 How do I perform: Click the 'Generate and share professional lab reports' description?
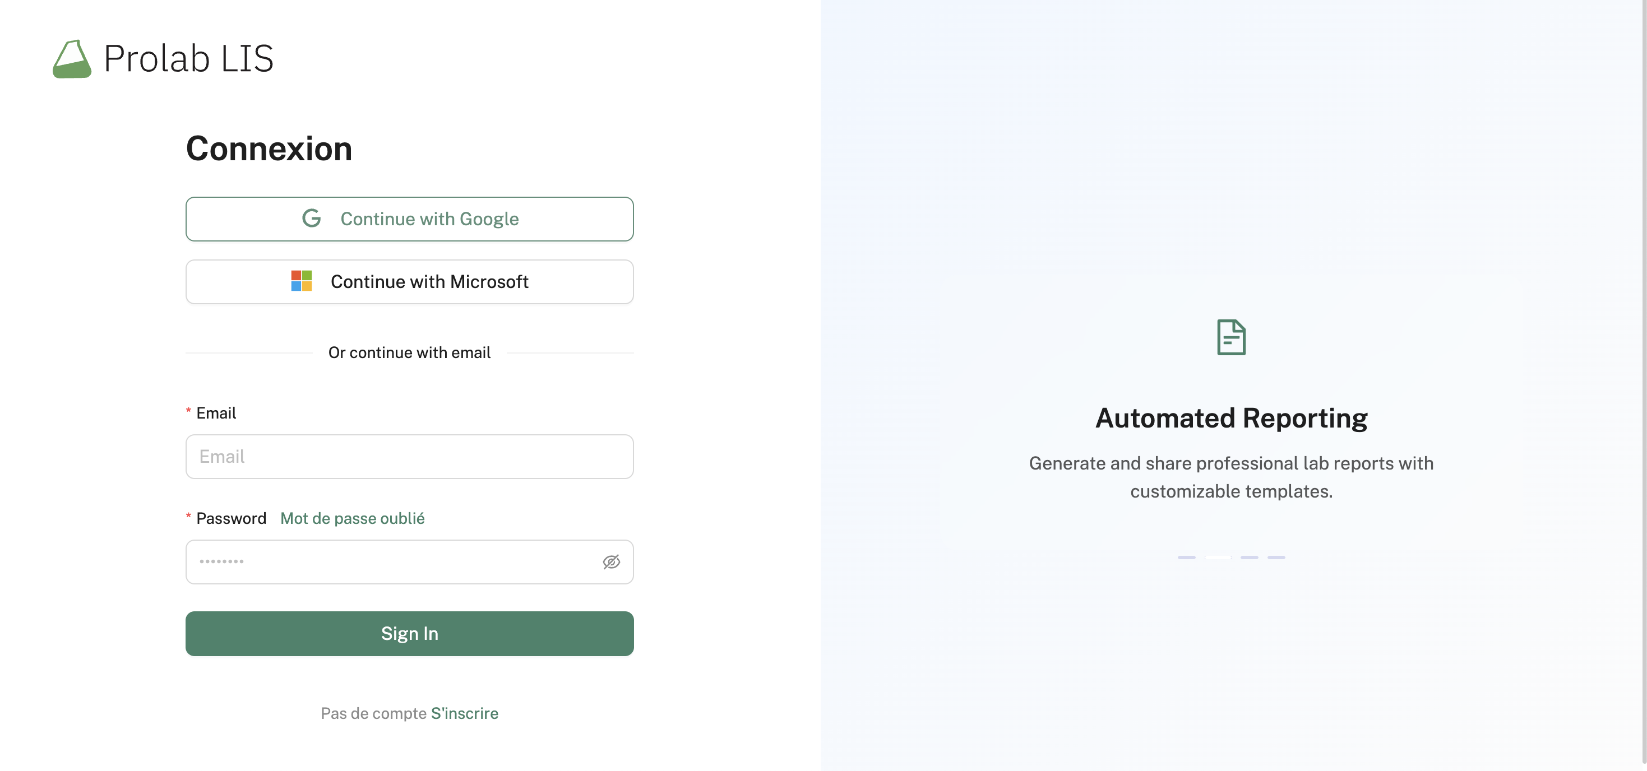pos(1231,477)
